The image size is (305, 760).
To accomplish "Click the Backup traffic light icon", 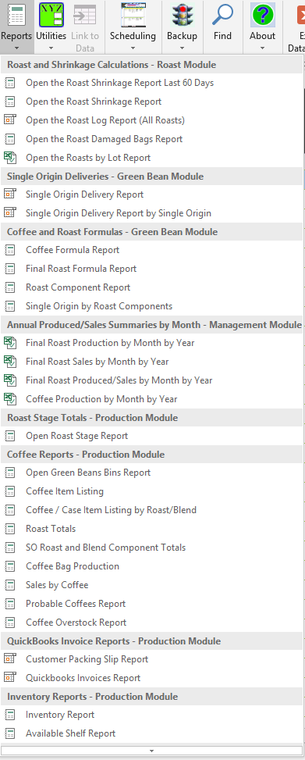I will coord(182,15).
